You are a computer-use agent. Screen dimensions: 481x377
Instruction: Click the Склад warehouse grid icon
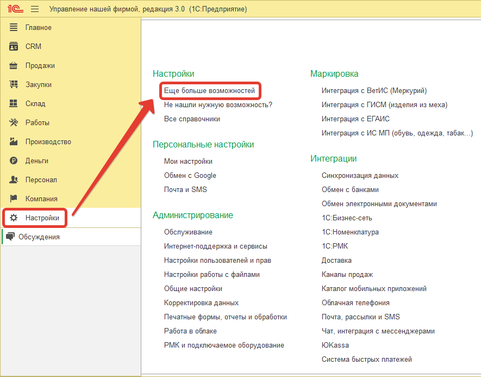coord(14,103)
